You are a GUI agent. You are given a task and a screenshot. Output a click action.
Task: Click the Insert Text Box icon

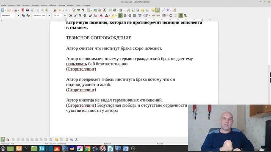[105, 10]
